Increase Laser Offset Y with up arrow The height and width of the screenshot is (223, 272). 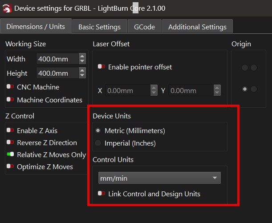click(x=217, y=88)
